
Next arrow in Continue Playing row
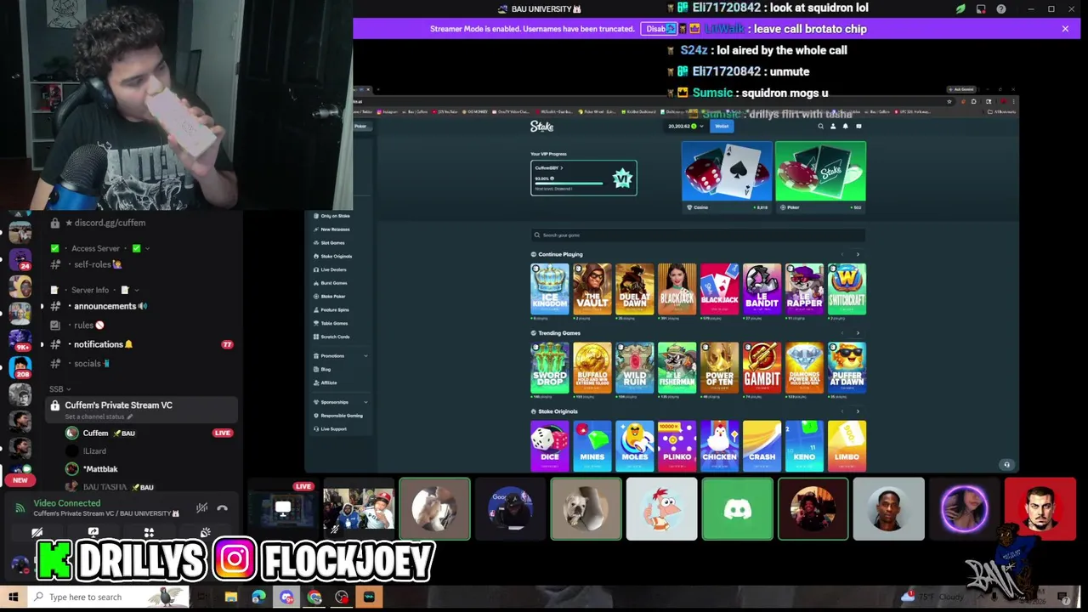coord(858,255)
